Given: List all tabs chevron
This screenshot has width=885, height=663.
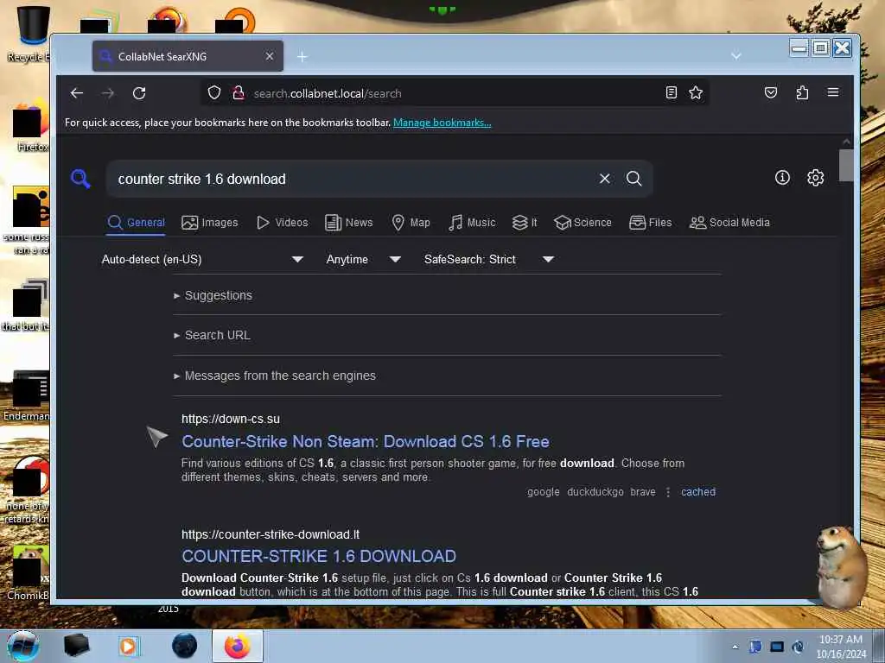Looking at the screenshot, I should 736,56.
